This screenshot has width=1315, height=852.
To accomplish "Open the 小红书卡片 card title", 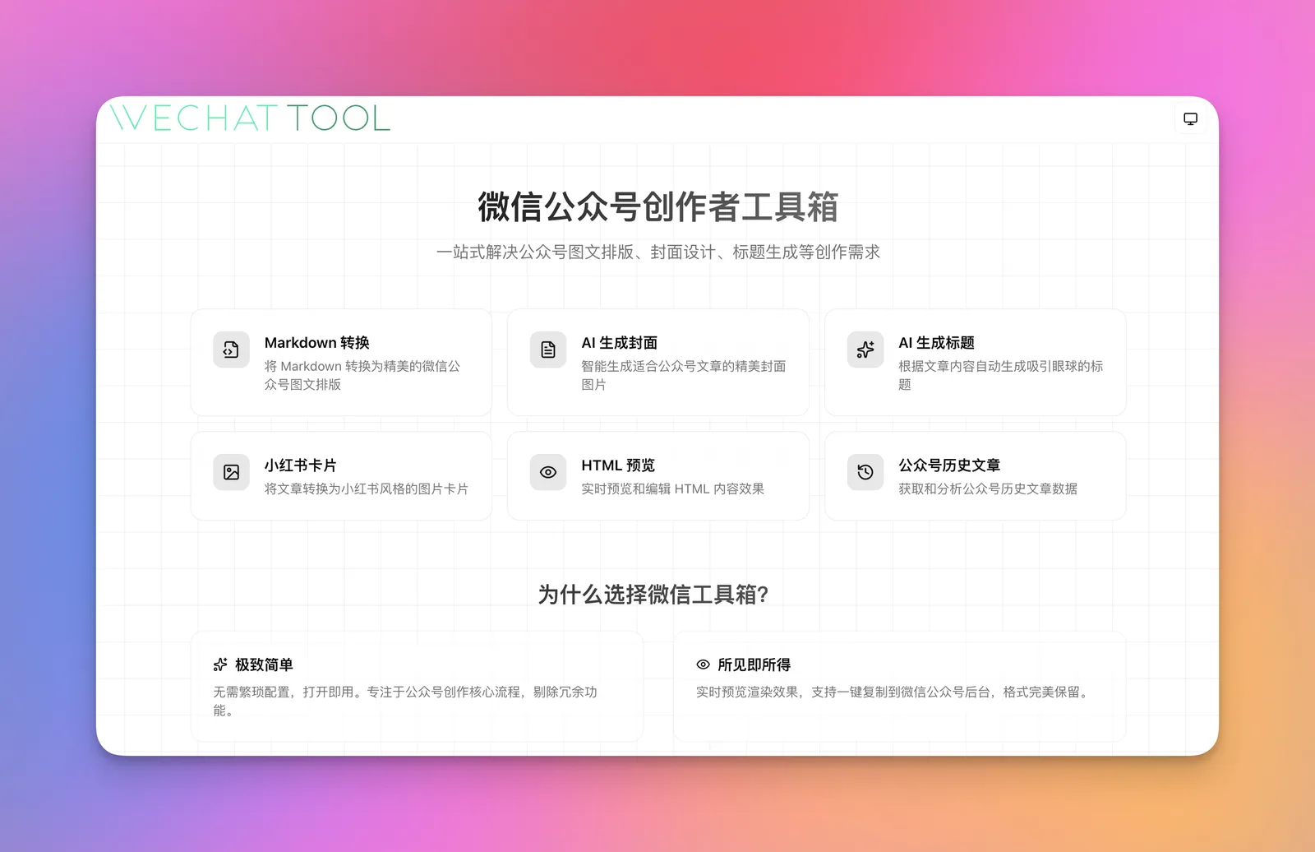I will (x=300, y=465).
